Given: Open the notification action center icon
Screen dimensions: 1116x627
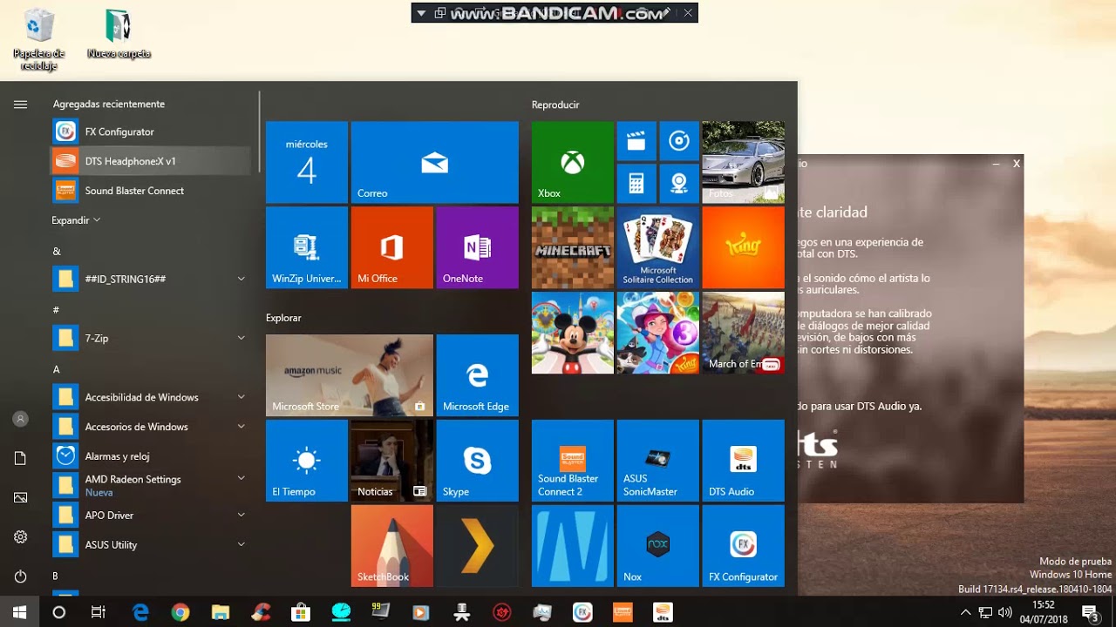Looking at the screenshot, I should click(x=1090, y=612).
